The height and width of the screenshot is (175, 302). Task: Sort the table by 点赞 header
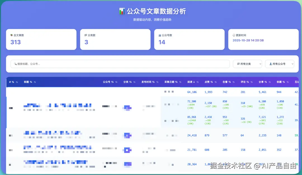tap(210, 82)
